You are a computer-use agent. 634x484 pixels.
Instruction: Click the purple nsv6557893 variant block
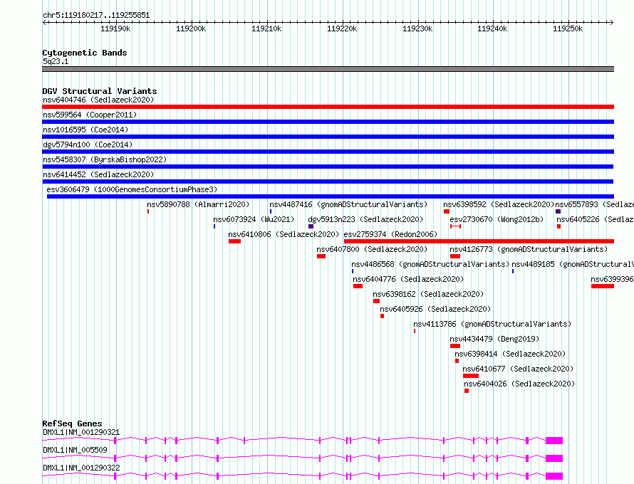[x=558, y=211]
